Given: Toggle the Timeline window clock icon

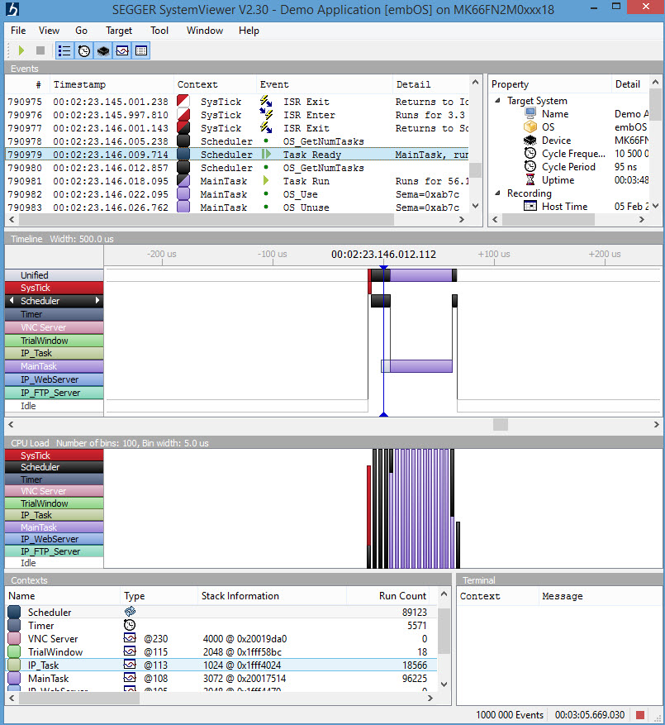Looking at the screenshot, I should [x=84, y=50].
